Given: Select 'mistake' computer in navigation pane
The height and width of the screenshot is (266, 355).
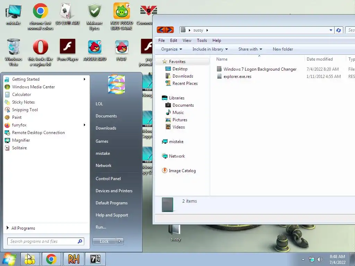Looking at the screenshot, I should [176, 142].
